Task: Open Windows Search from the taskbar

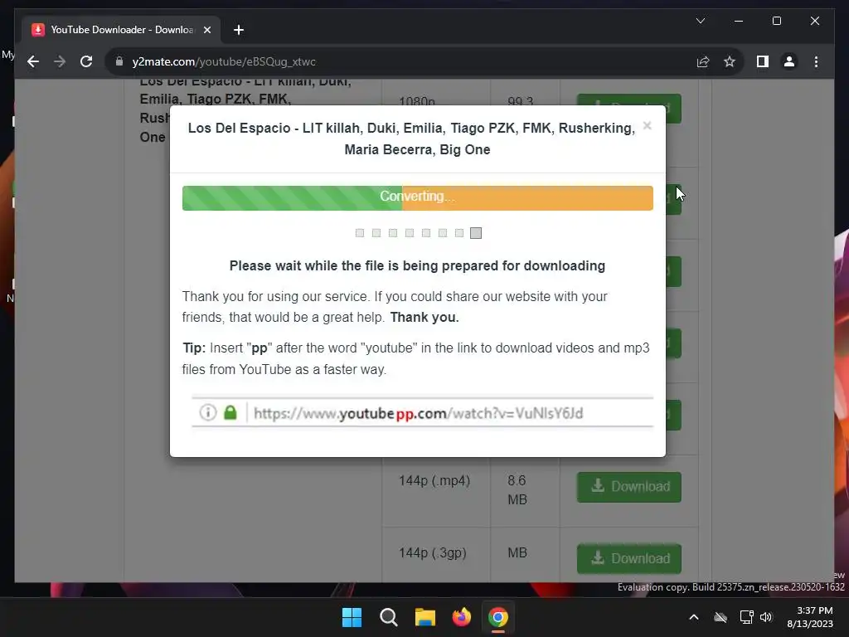Action: click(x=389, y=617)
